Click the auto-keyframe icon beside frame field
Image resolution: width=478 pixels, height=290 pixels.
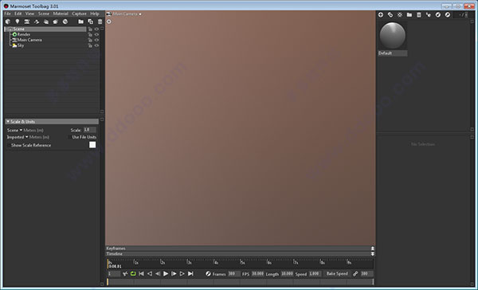click(125, 274)
